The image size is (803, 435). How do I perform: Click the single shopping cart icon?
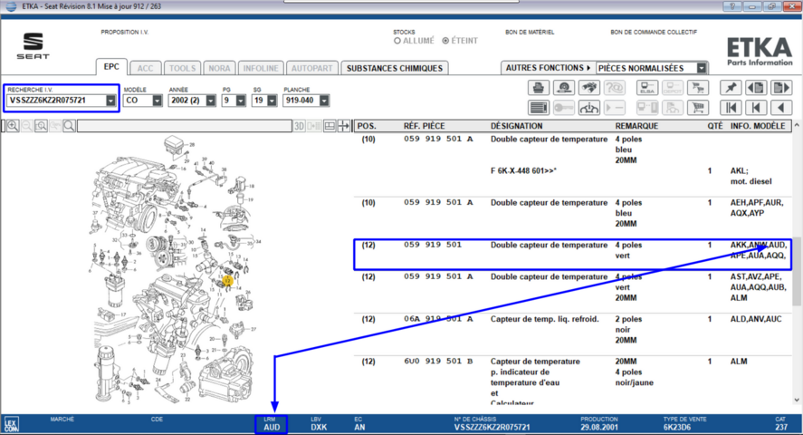coord(698,108)
